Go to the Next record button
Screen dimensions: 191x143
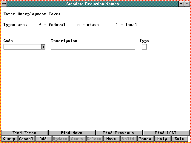111,139
